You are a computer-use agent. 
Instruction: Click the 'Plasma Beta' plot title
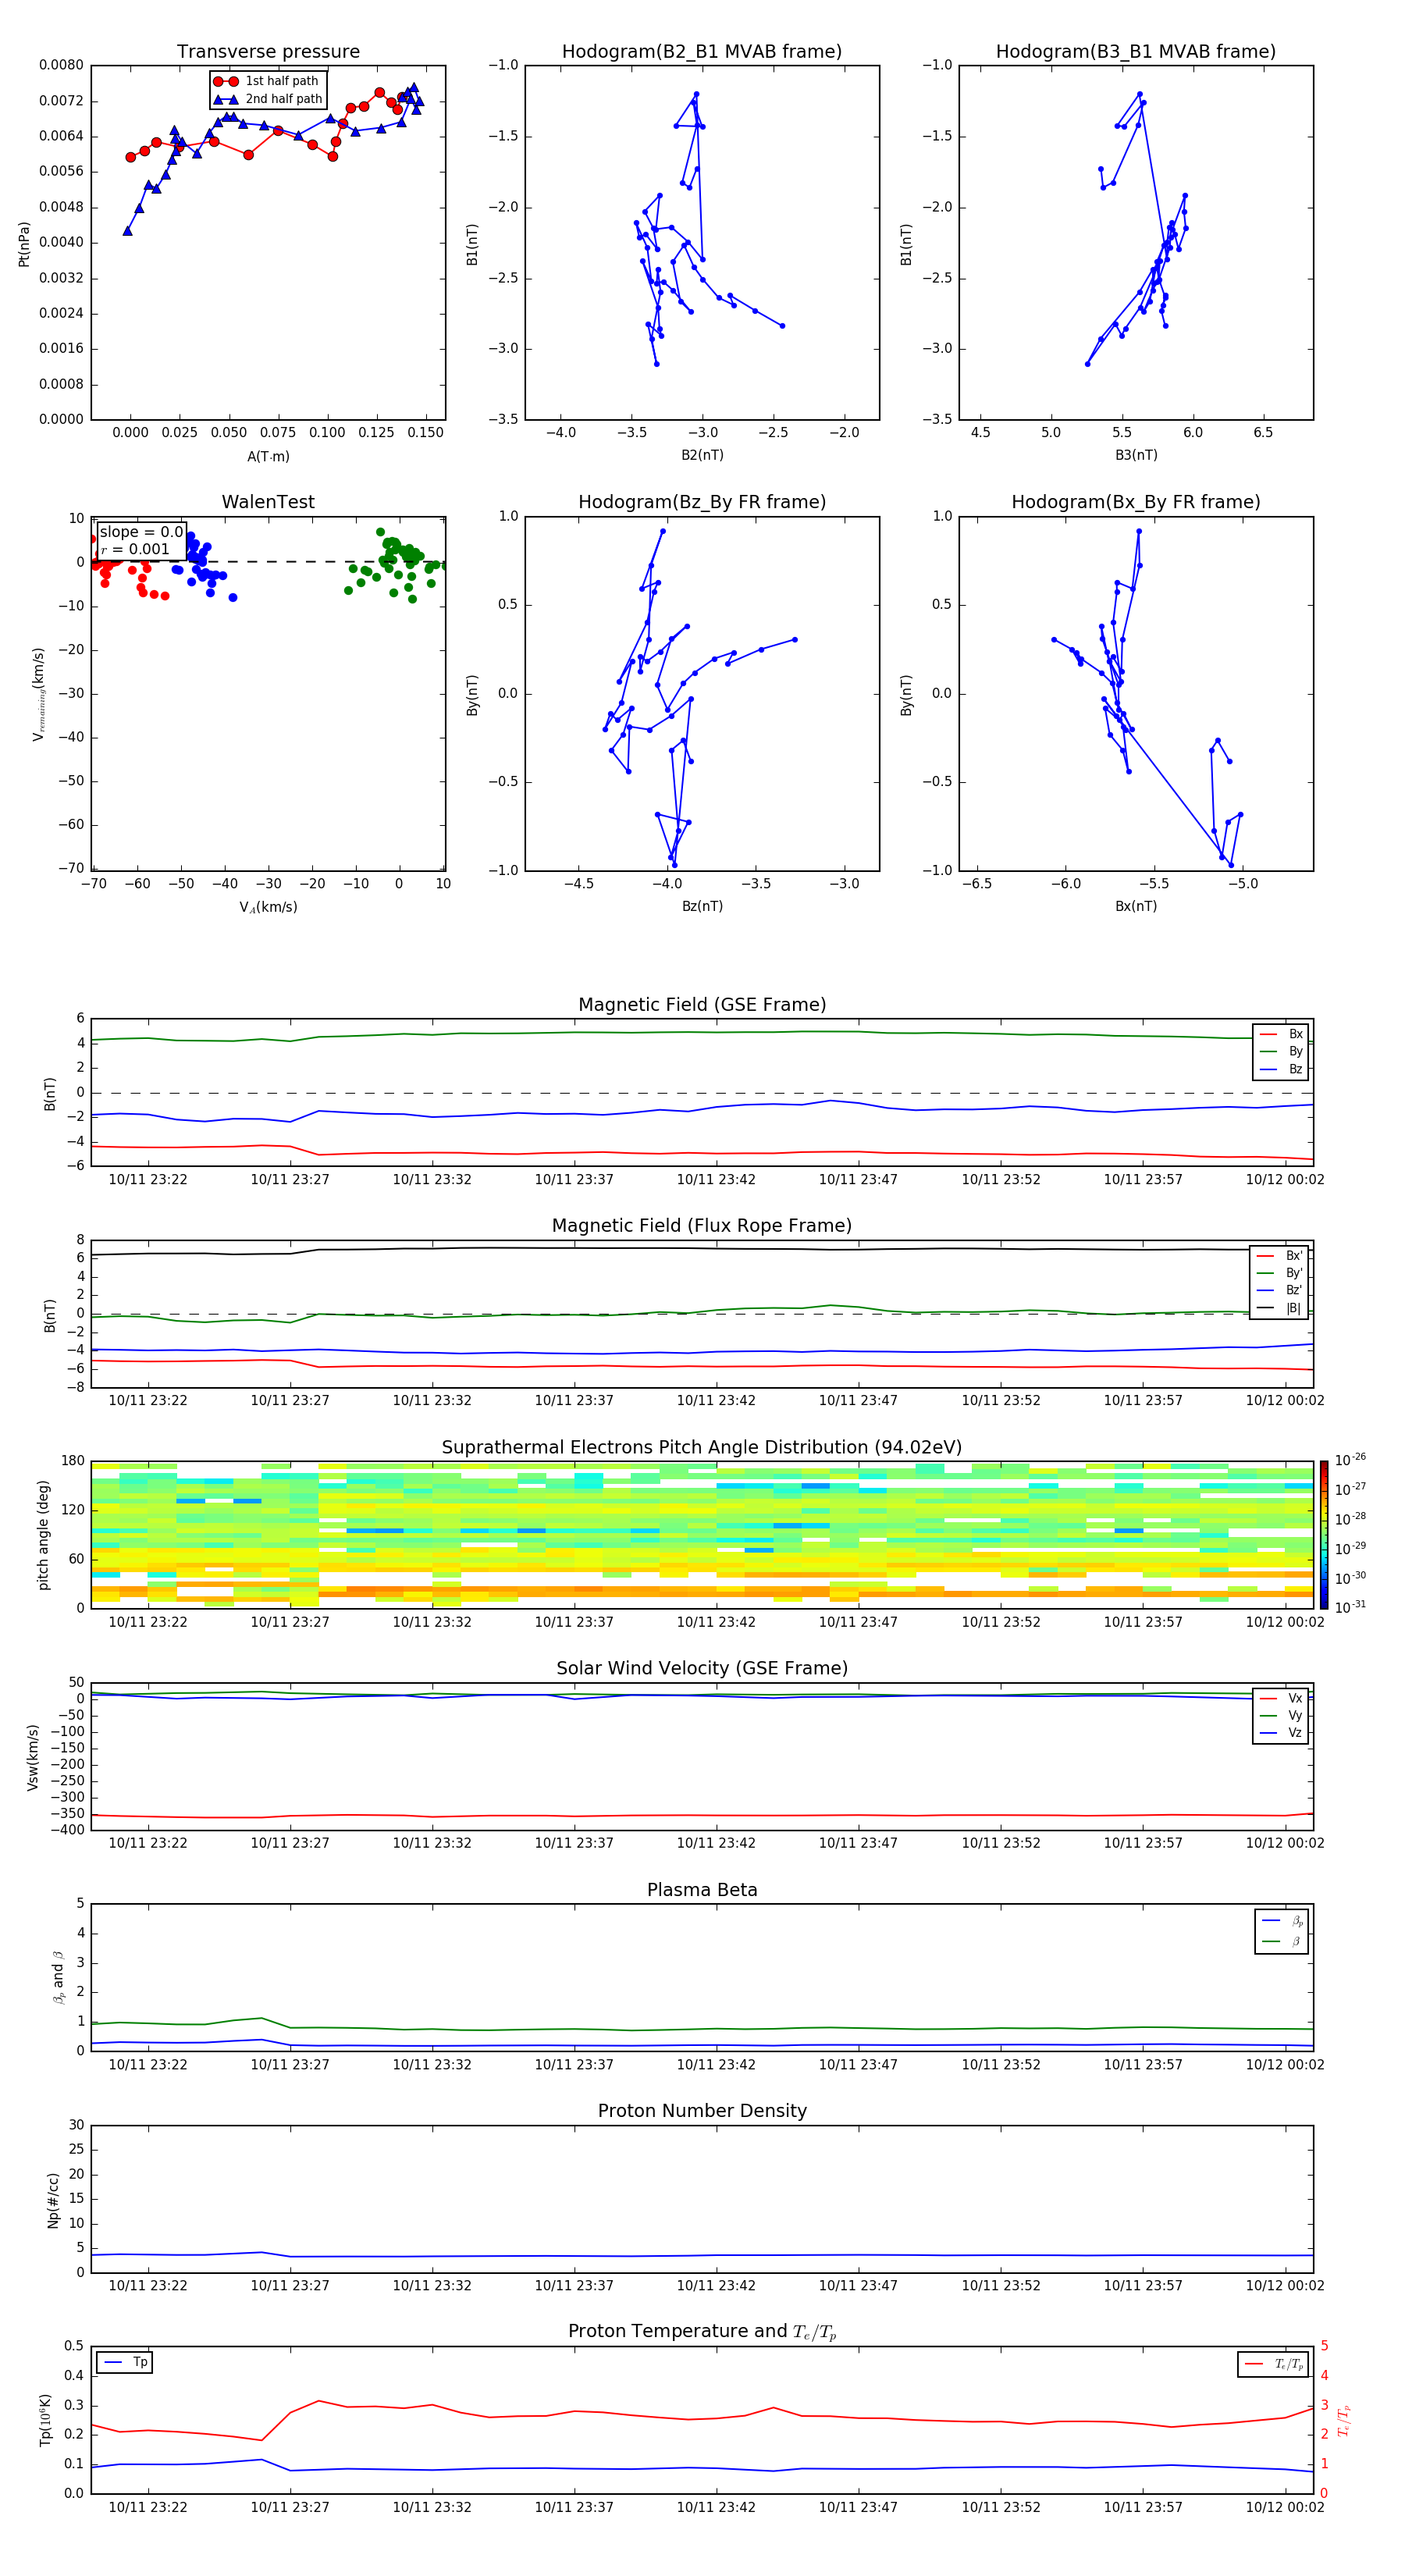coord(702,1890)
